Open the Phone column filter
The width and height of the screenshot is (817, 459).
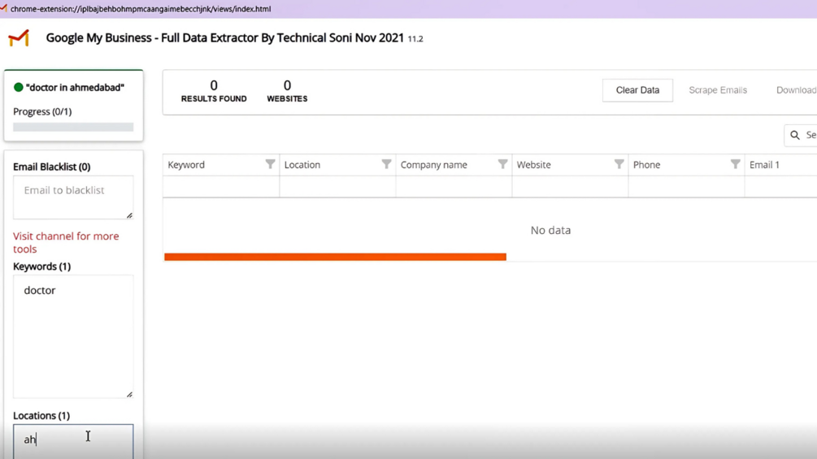click(735, 164)
